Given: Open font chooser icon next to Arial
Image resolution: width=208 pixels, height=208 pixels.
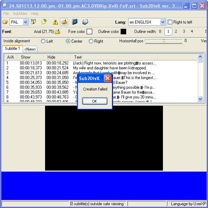Looking at the screenshot, I should tap(57, 32).
